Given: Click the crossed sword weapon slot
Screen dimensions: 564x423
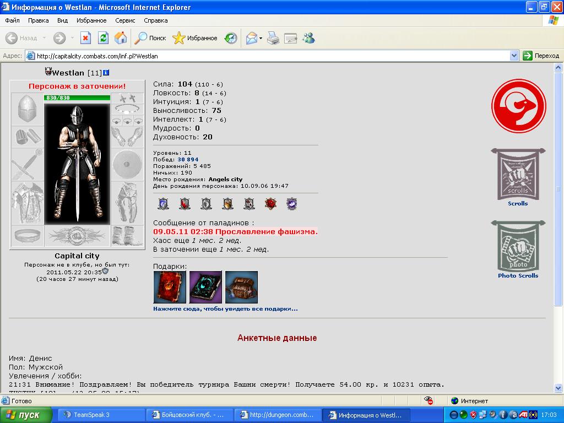Looking at the screenshot, I should (x=28, y=164).
